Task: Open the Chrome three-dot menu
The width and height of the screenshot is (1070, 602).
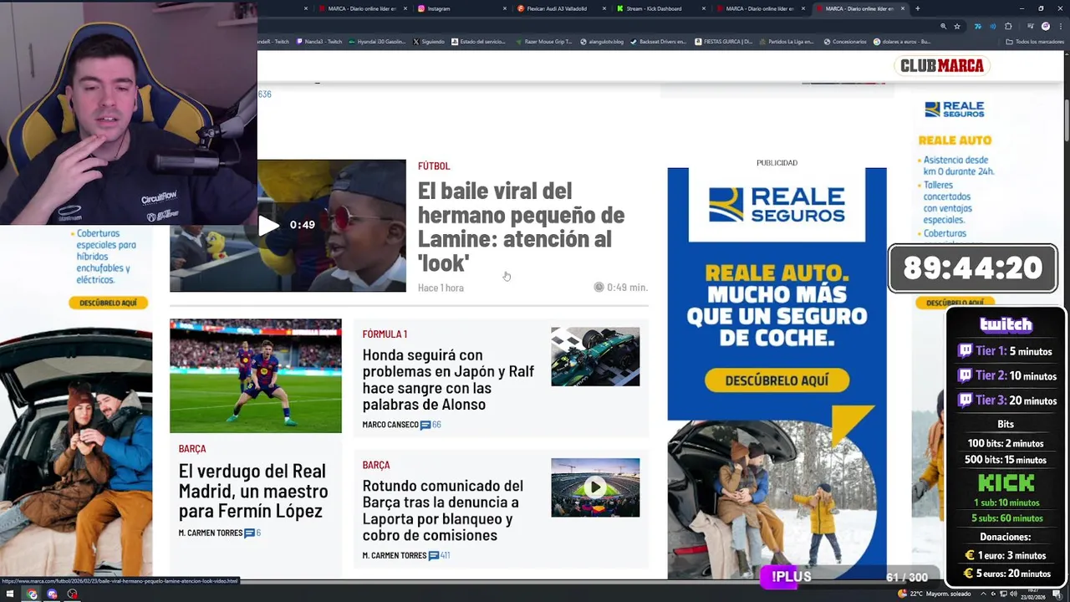Action: pyautogui.click(x=1060, y=26)
